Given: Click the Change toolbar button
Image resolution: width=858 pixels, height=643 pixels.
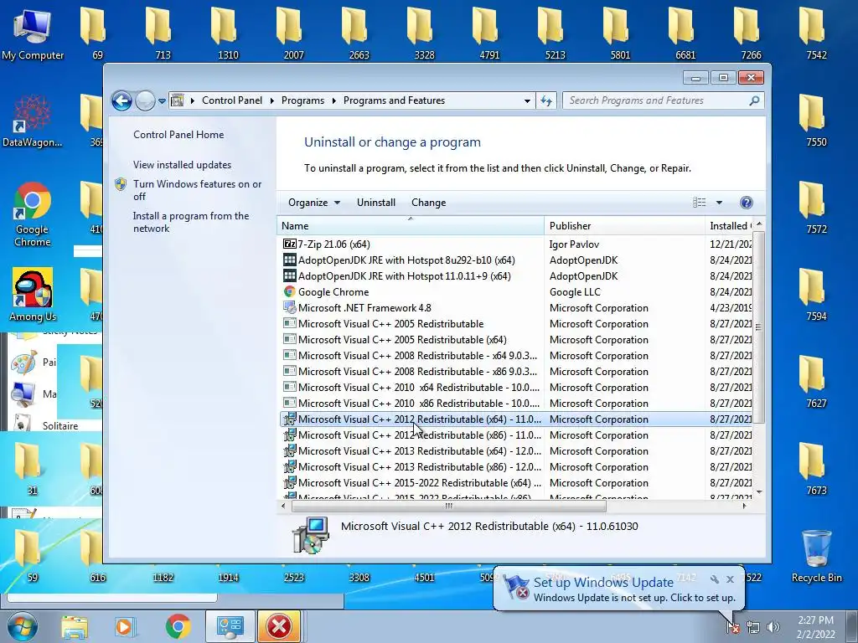Looking at the screenshot, I should (x=428, y=203).
